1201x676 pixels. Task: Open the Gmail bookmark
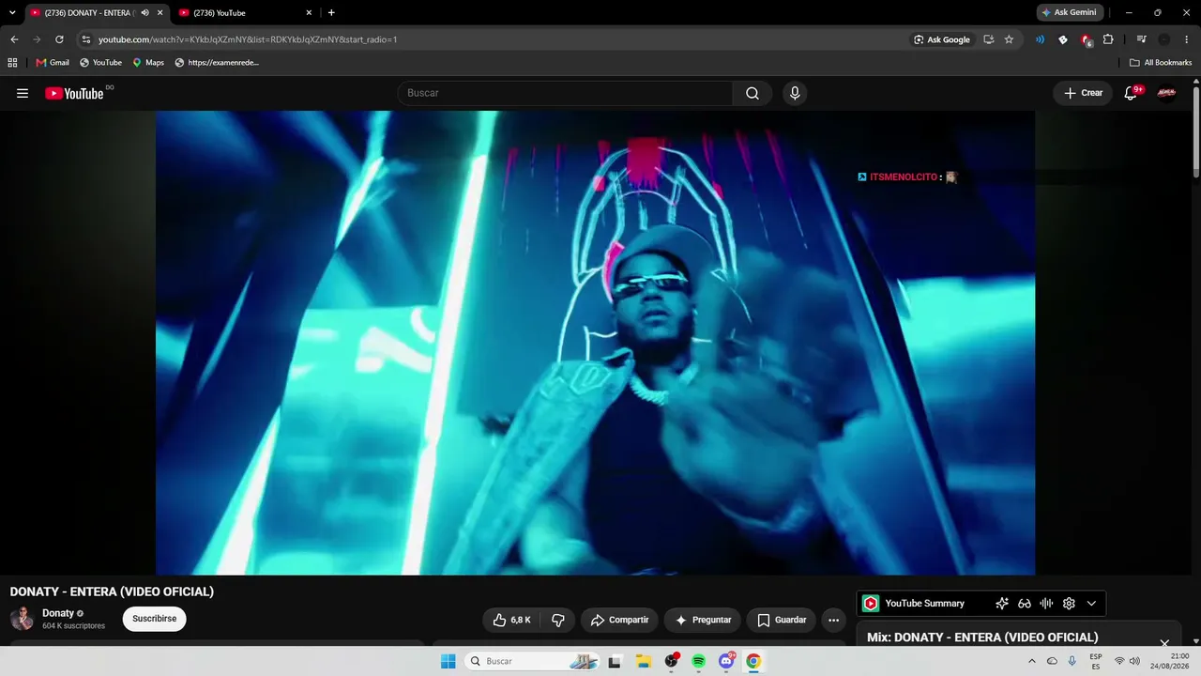(53, 63)
